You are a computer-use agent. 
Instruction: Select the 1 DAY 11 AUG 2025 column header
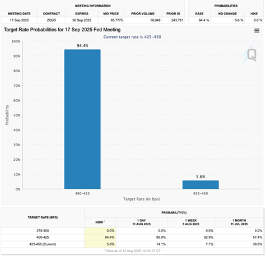142,222
